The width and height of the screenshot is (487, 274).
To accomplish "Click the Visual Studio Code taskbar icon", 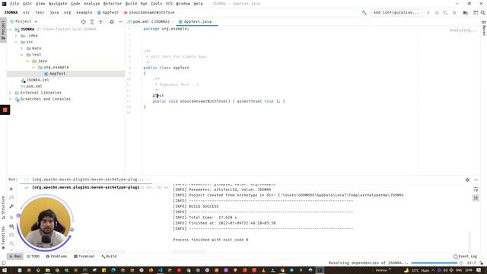I will tap(161, 271).
